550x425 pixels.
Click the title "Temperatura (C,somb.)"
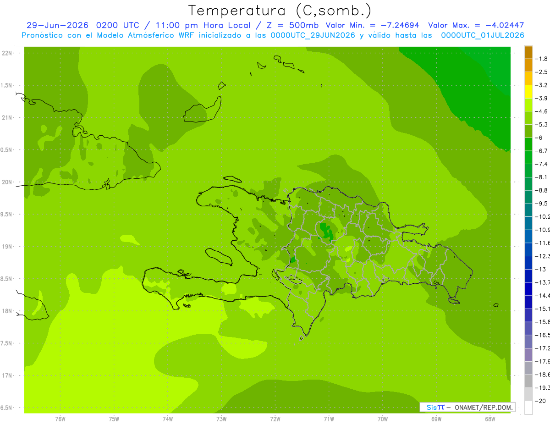pyautogui.click(x=280, y=11)
